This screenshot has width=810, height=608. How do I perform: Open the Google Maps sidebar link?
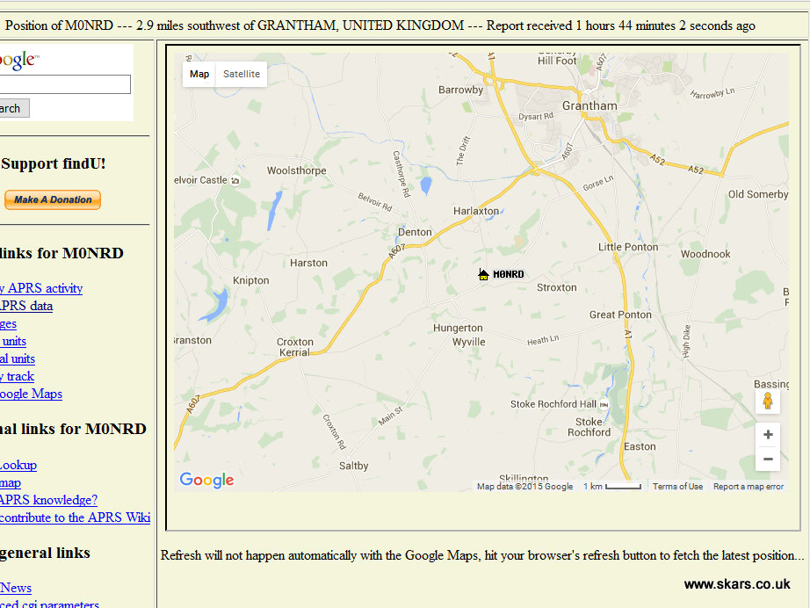pos(31,394)
